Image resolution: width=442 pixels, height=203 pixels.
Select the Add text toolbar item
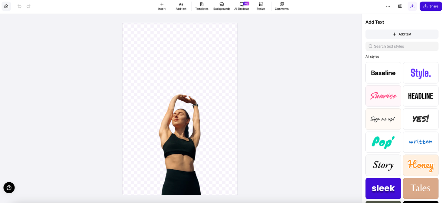pyautogui.click(x=181, y=6)
